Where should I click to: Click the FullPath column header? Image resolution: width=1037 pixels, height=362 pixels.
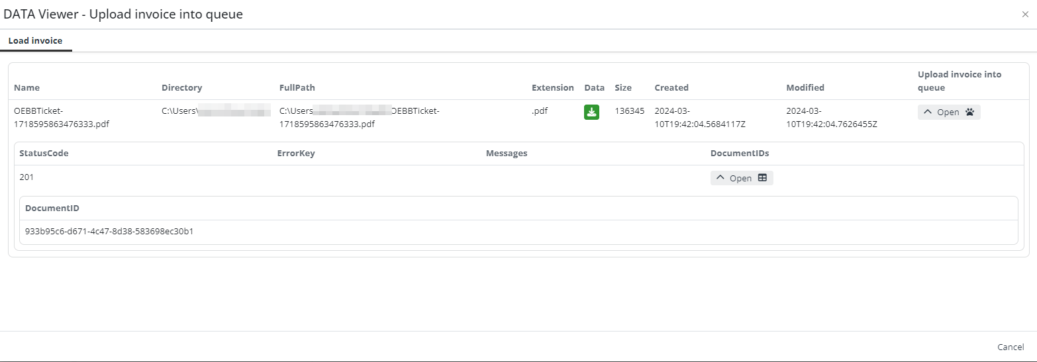point(297,87)
